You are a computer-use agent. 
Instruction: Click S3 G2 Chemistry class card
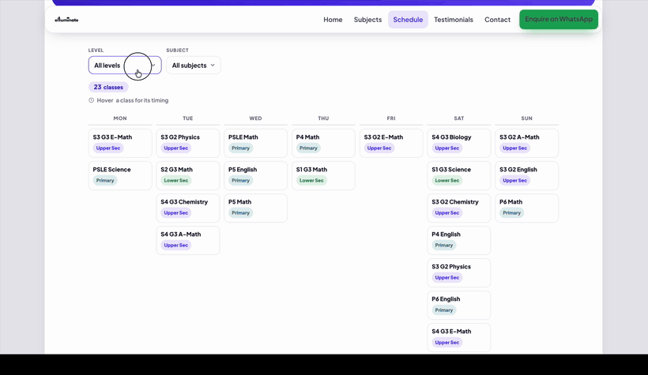[x=459, y=208]
